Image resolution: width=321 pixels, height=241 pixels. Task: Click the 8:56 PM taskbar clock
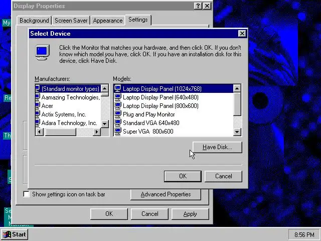(x=304, y=234)
